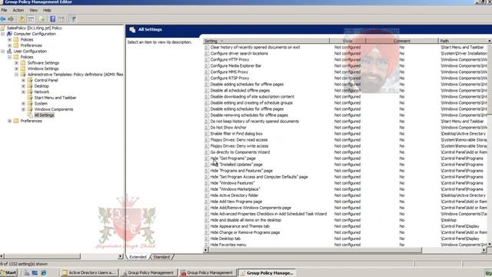
Task: Click the Show Desktop quick launch icon
Action: (35, 273)
